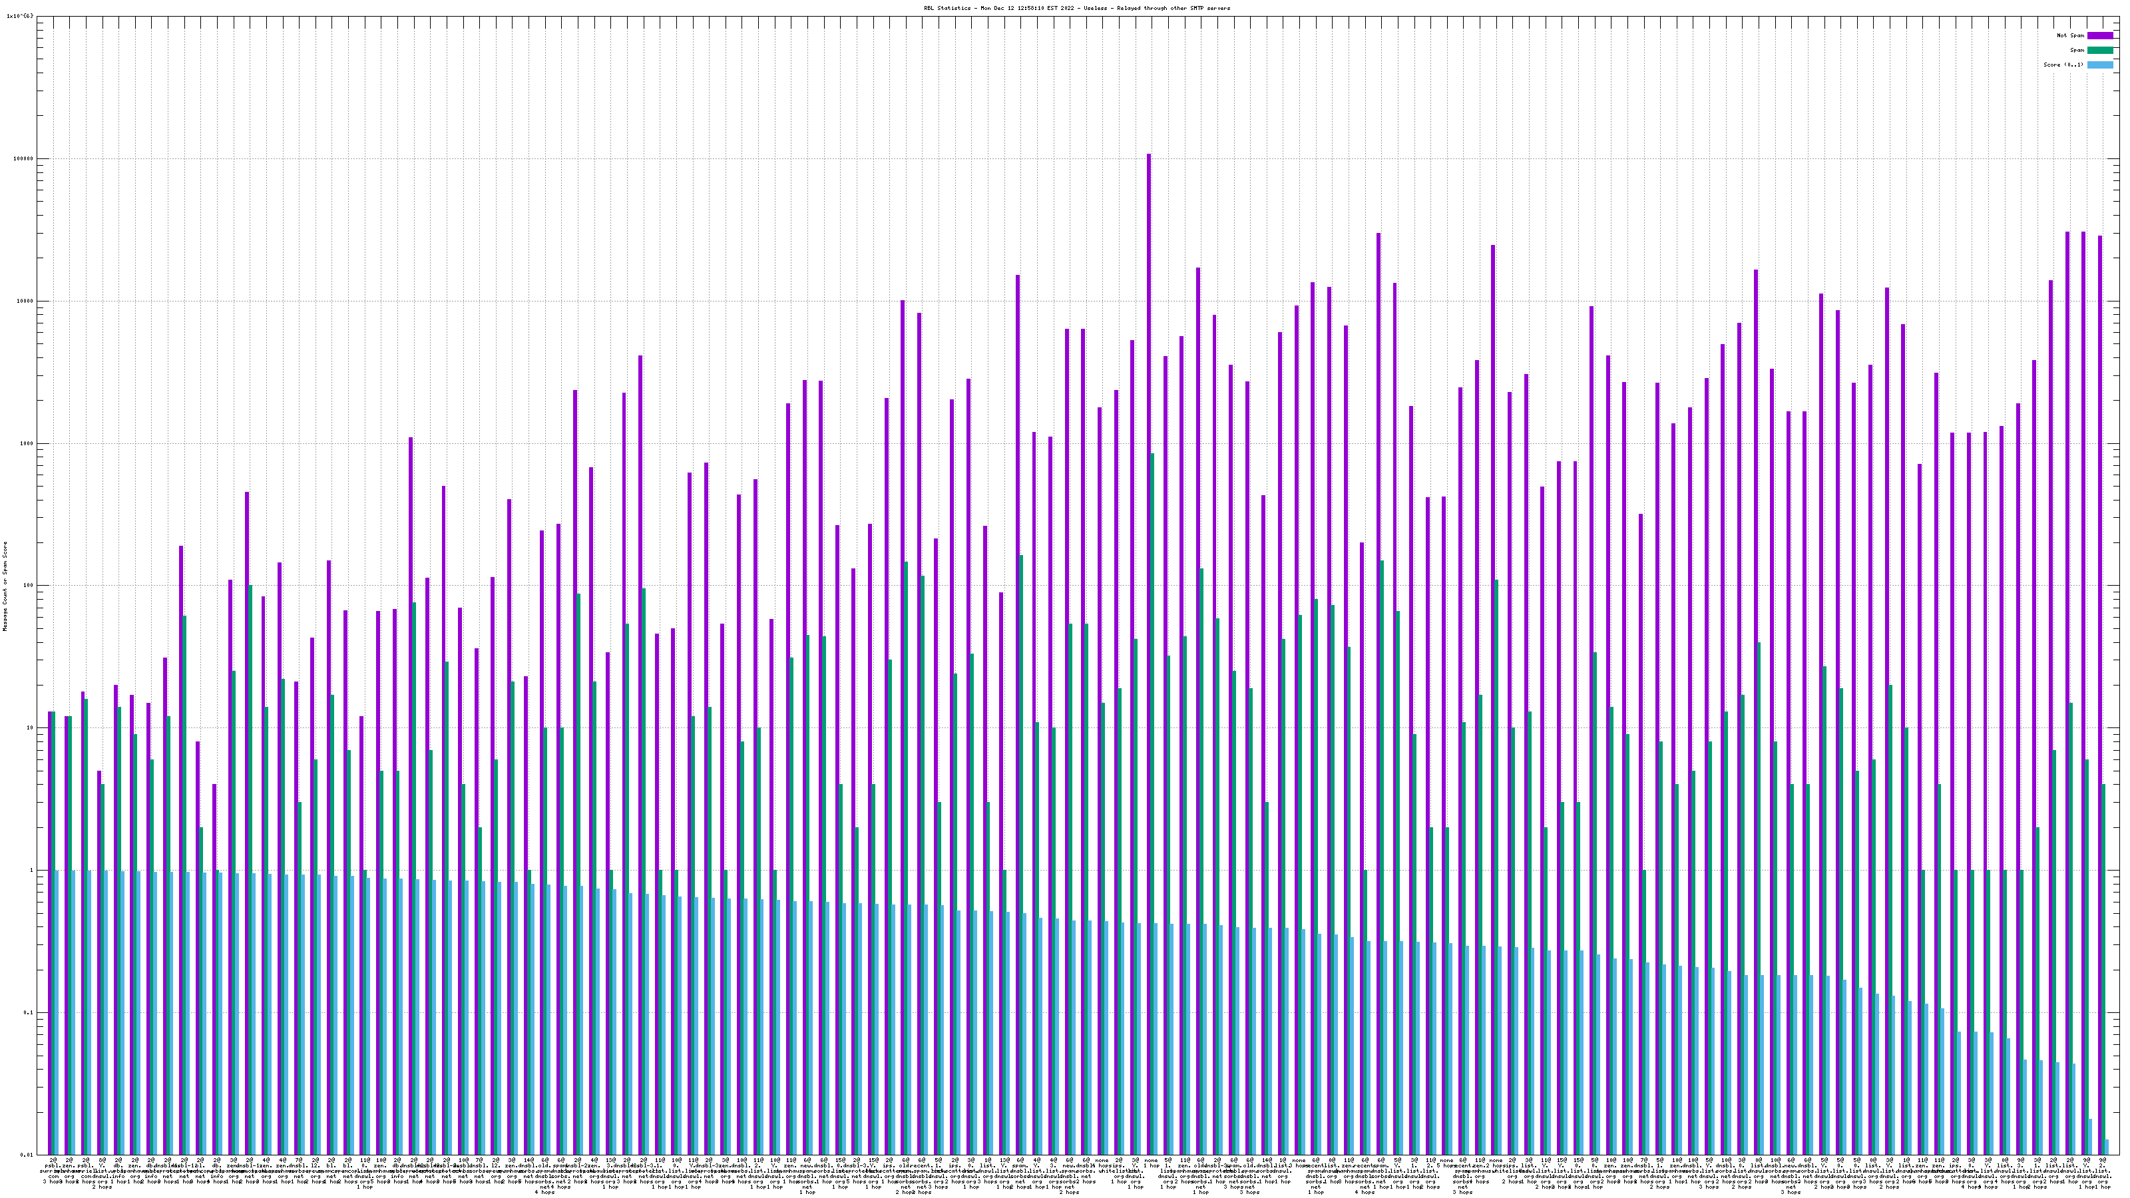This screenshot has width=2130, height=1198.
Task: Click the 10000 y-axis tick label
Action: coord(25,301)
